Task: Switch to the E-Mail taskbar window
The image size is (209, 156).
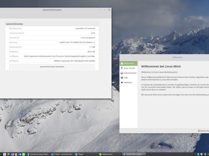Action: tap(62, 154)
